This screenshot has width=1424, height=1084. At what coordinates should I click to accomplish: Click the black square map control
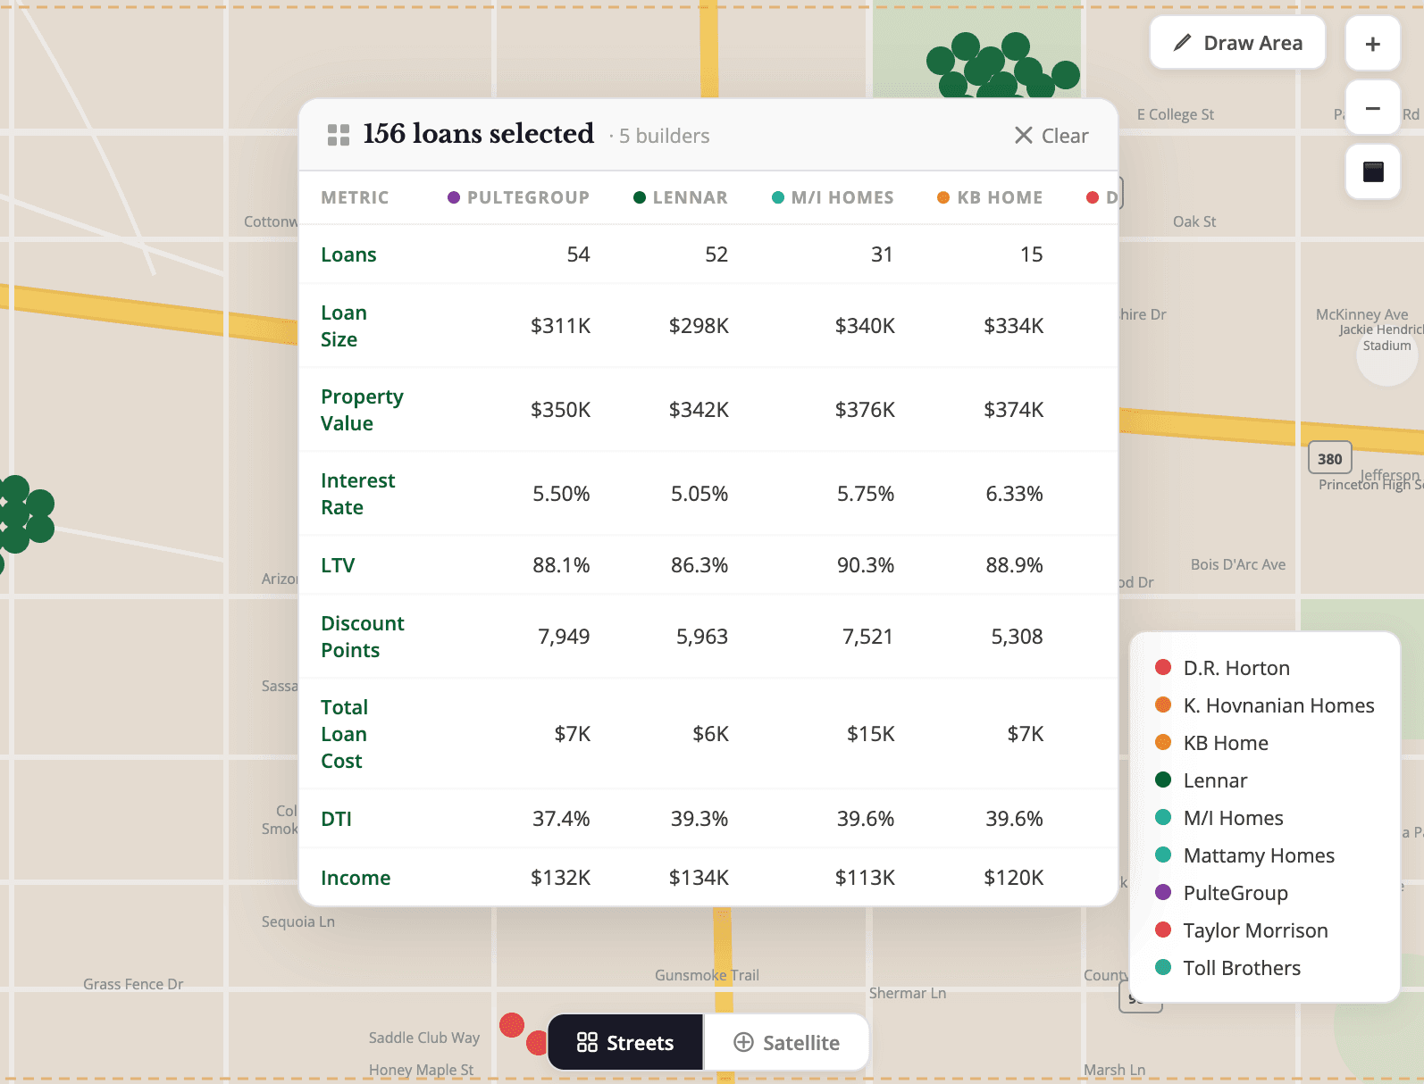point(1373,171)
